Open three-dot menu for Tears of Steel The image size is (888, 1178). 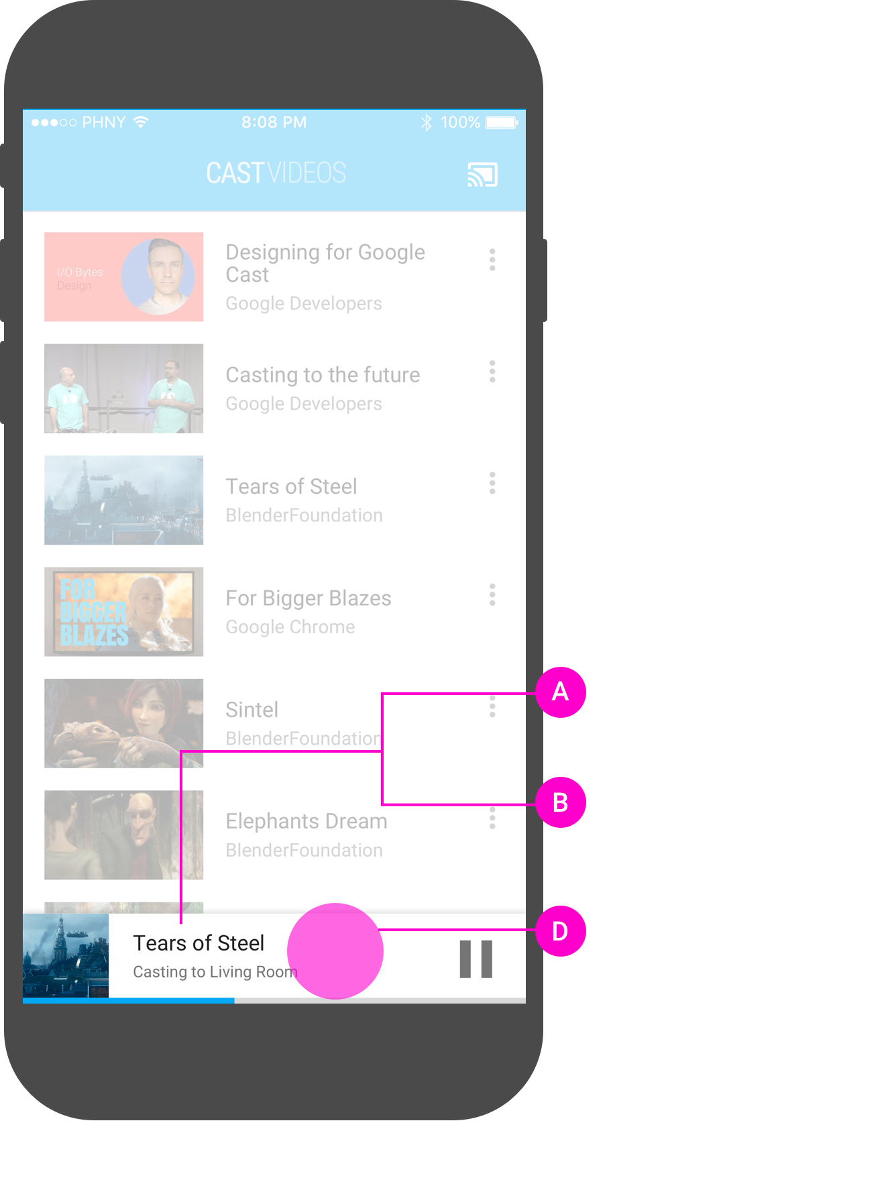click(x=492, y=483)
